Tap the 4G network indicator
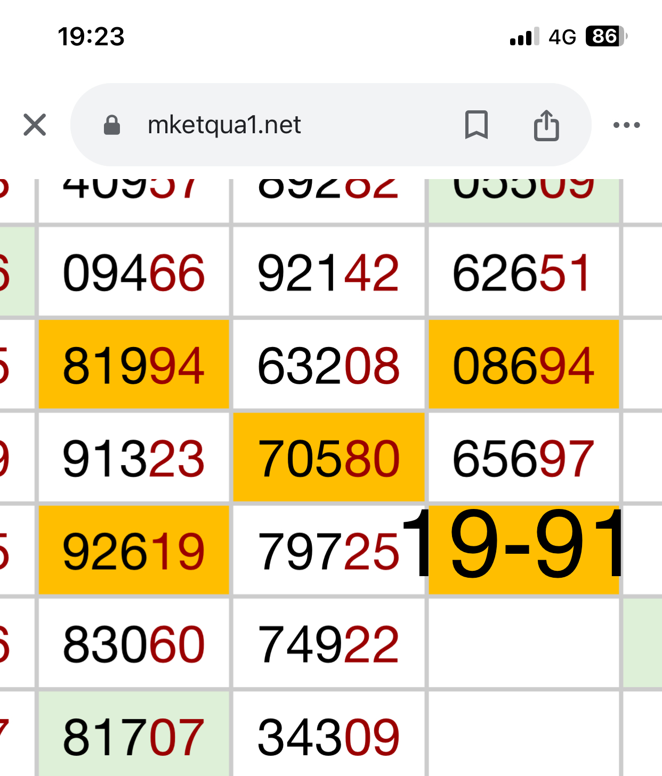Viewport: 662px width, 776px height. point(562,37)
